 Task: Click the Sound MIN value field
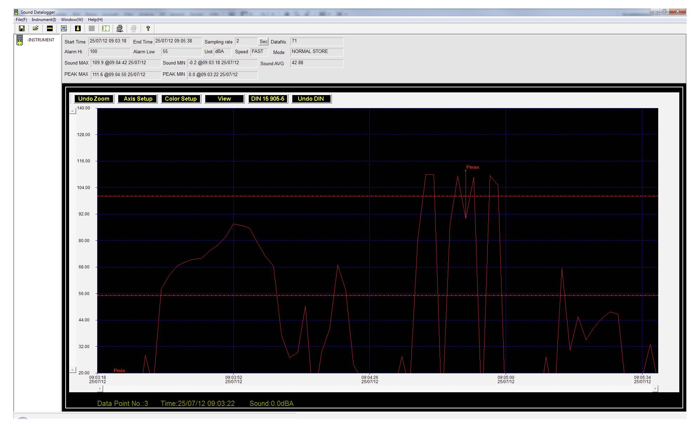pos(222,63)
